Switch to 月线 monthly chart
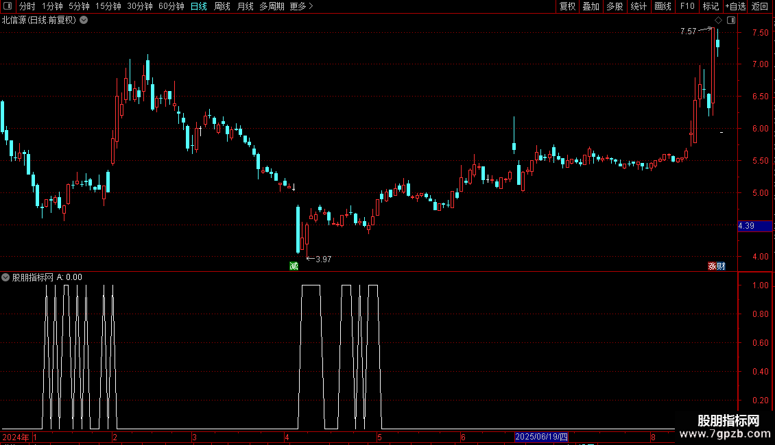Viewport: 775px width, 445px height. (245, 6)
